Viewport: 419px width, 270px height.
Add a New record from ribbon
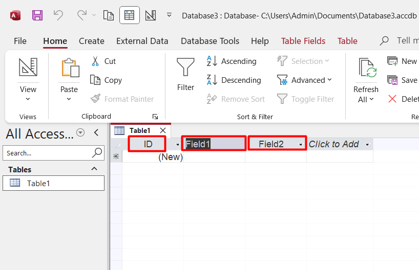pyautogui.click(x=402, y=61)
